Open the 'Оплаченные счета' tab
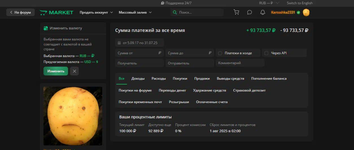 click(212, 102)
